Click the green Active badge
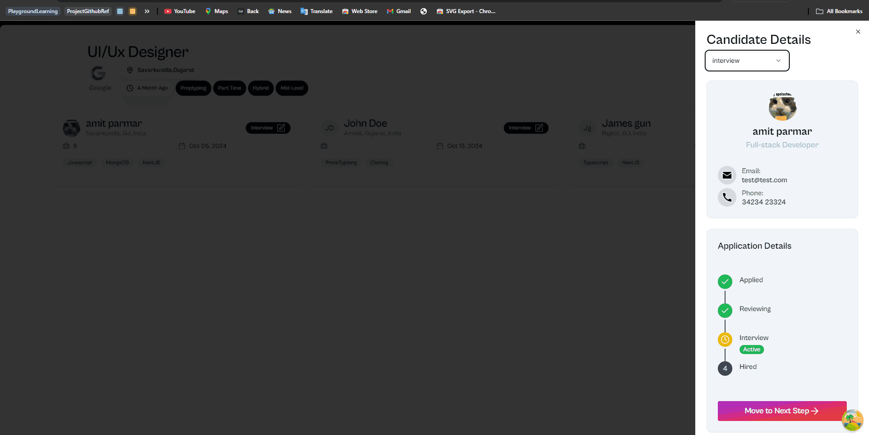The height and width of the screenshot is (435, 869). click(752, 350)
